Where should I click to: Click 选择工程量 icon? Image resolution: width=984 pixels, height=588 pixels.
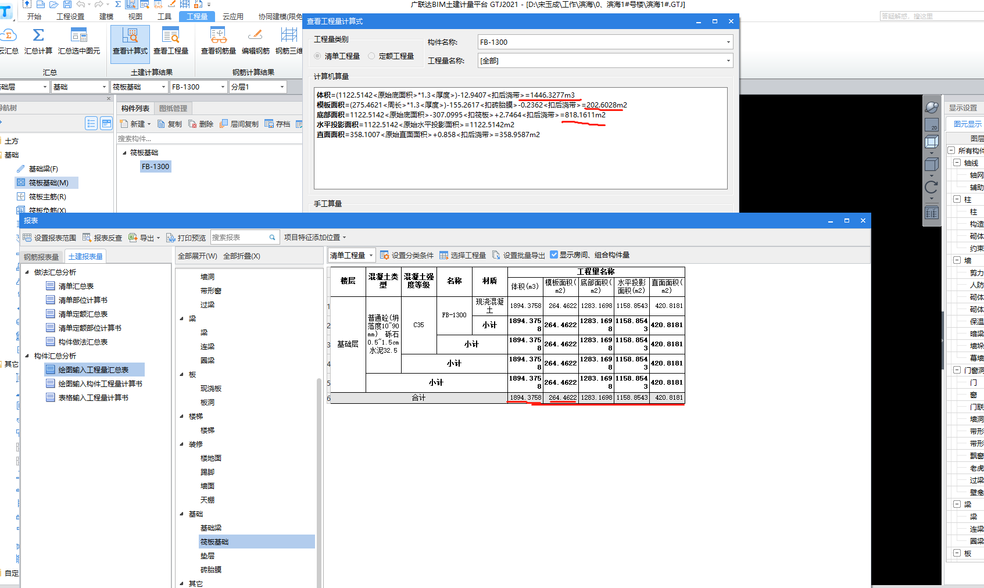(x=444, y=255)
